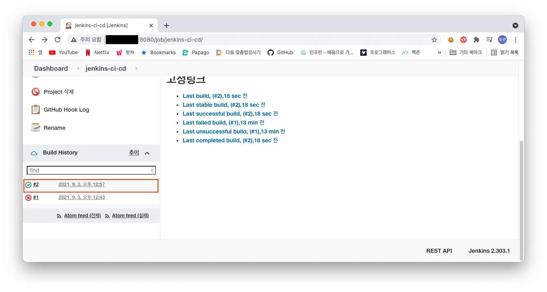Viewport: 547px width, 292px height.
Task: Click the Rename notepad icon
Action: pos(36,127)
